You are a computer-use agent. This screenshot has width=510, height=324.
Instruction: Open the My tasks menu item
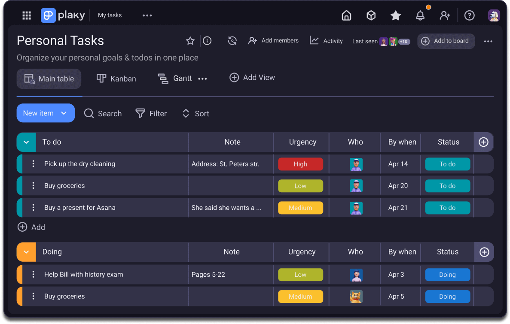[x=110, y=15]
